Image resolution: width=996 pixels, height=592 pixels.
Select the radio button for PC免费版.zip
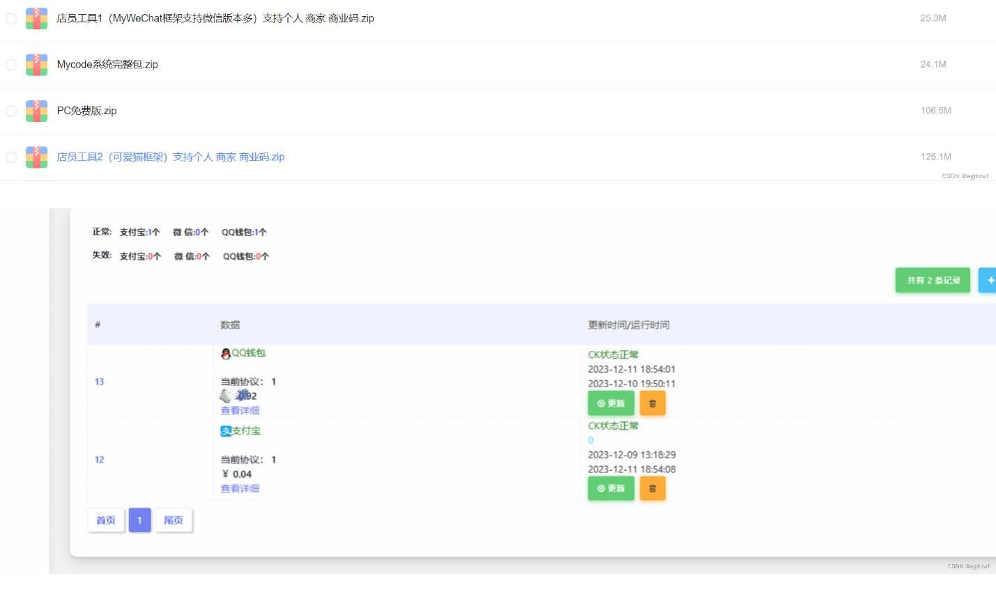click(10, 110)
